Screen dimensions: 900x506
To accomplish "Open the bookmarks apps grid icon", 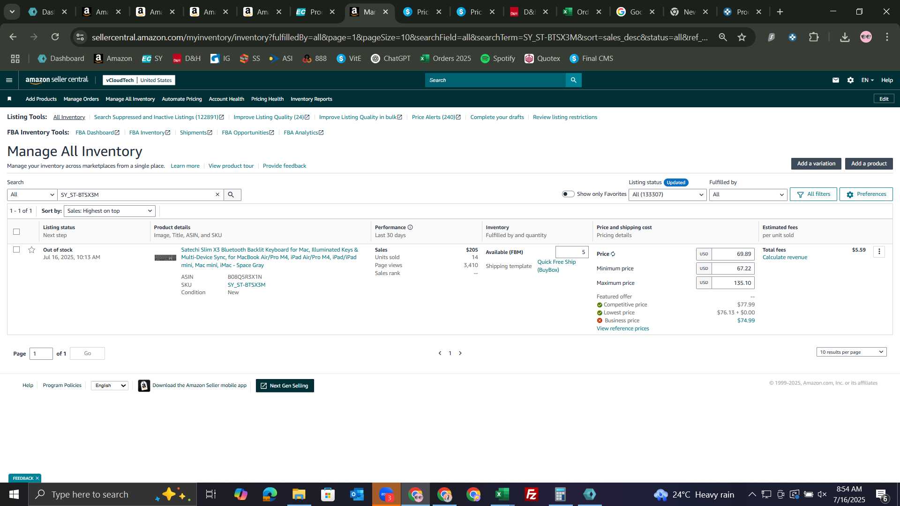I will [x=15, y=59].
